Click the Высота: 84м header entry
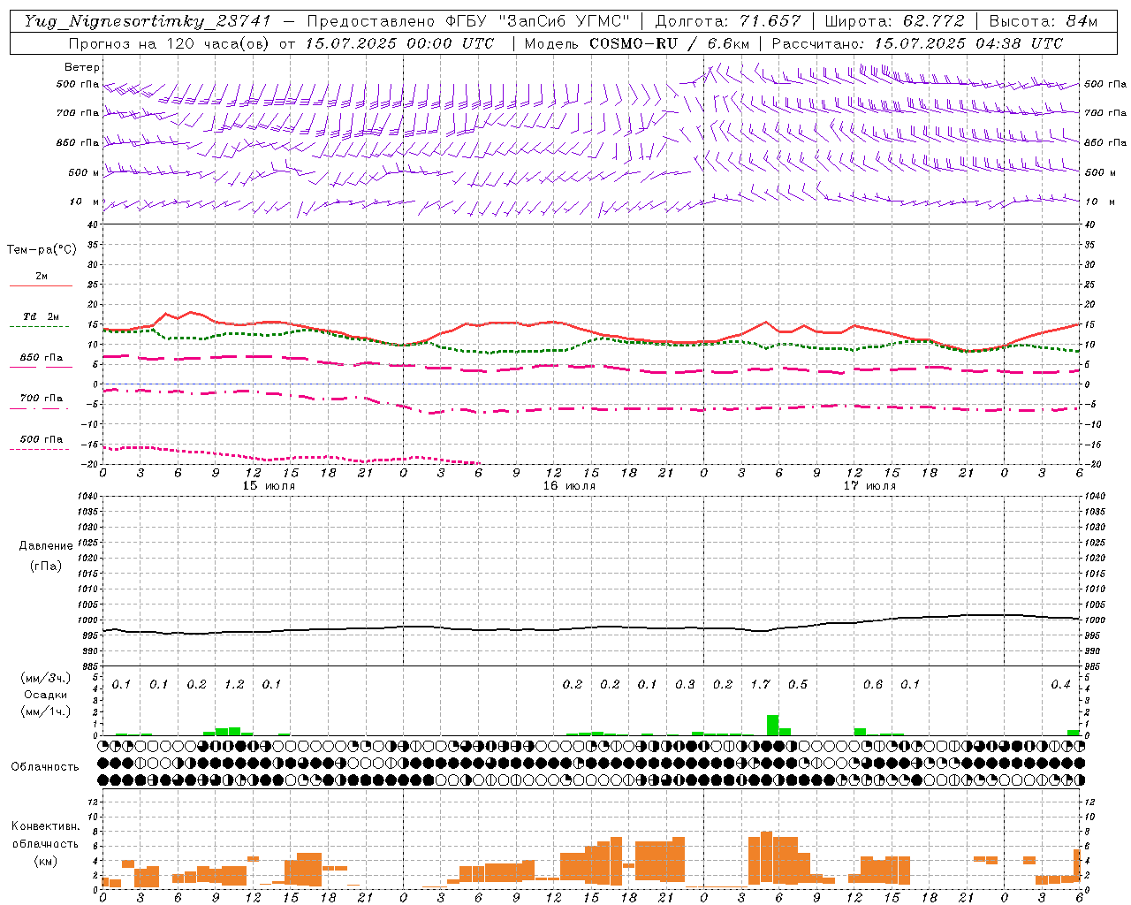Screen dimensions: 1131x905 tap(1043, 21)
